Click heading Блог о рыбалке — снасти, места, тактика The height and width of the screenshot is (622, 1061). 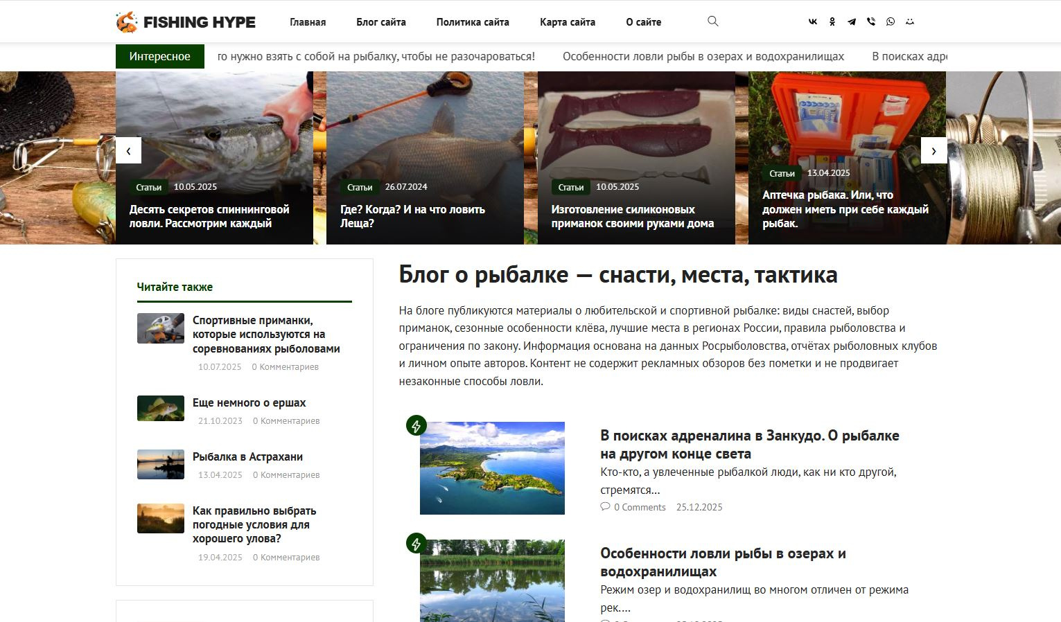tap(618, 275)
